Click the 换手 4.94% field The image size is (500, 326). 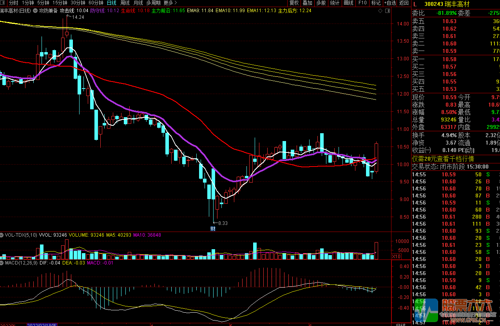[x=434, y=135]
